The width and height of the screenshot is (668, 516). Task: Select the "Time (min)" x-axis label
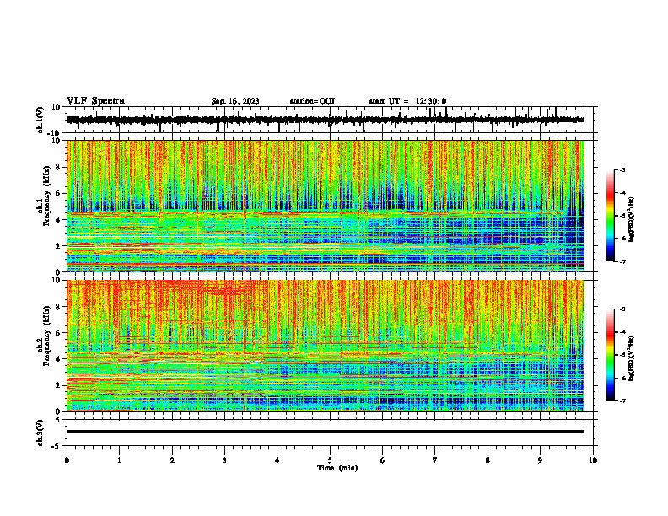[x=337, y=468]
